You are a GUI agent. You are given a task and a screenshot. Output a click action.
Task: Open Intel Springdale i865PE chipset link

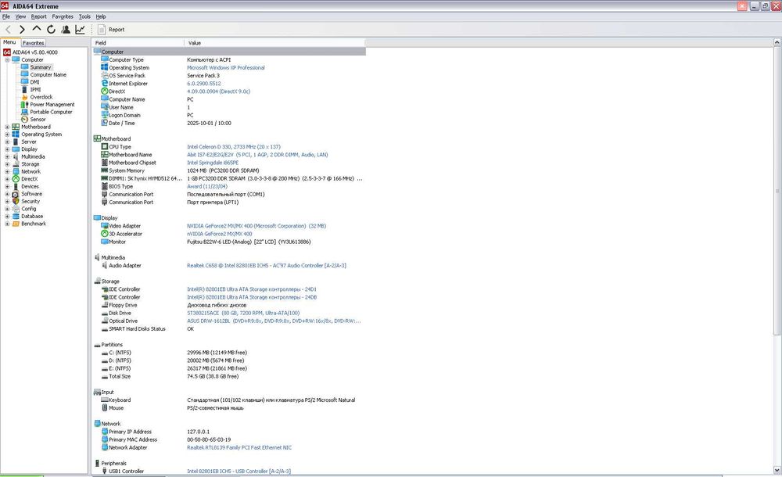click(x=213, y=163)
